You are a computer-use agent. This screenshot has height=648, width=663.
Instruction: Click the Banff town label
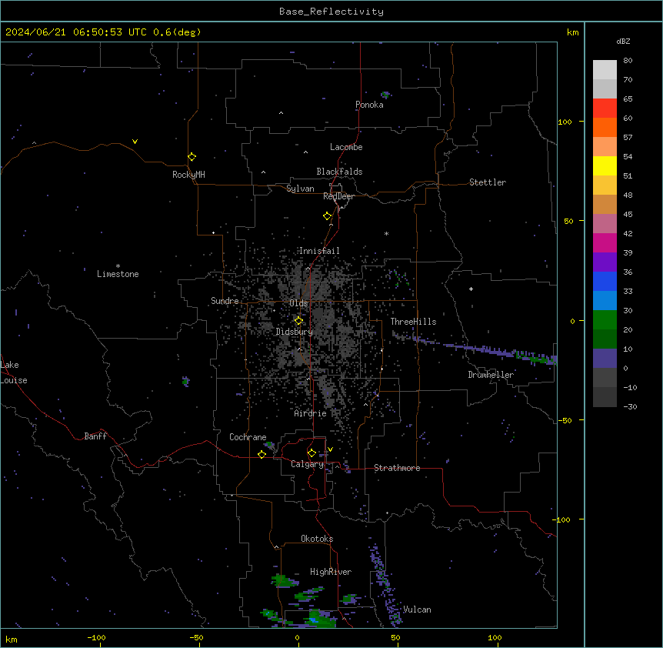(x=95, y=436)
